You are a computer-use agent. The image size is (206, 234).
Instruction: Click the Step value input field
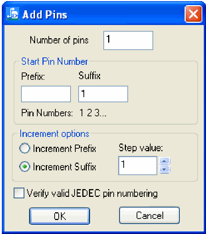(138, 166)
